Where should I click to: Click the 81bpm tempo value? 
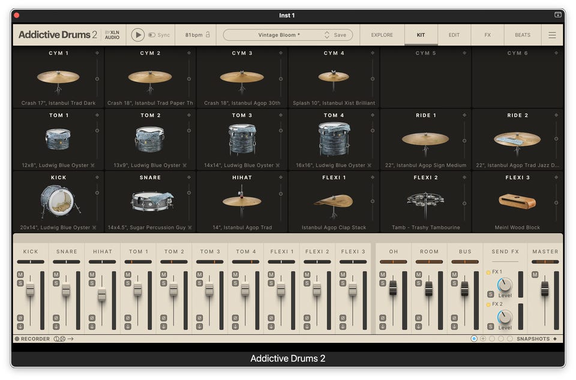click(194, 35)
